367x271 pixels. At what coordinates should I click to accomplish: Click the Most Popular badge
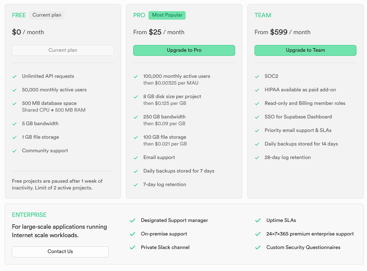167,15
